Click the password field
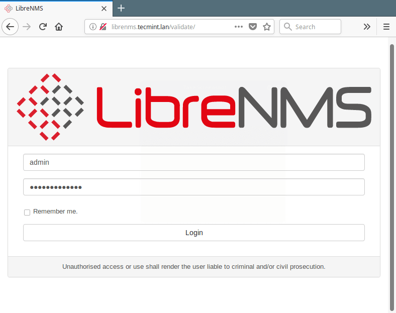396x313 pixels. (x=194, y=187)
